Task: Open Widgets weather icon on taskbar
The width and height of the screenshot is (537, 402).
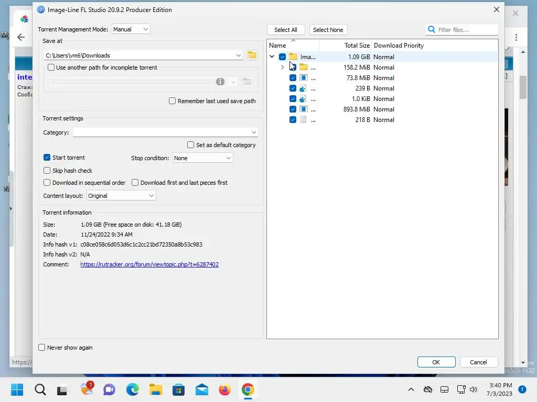Action: pyautogui.click(x=87, y=389)
